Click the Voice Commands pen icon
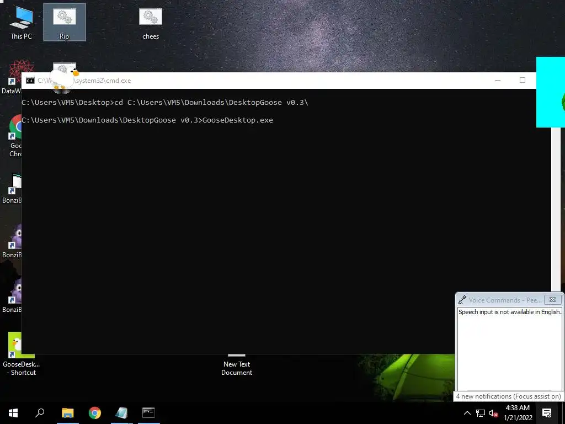 point(462,300)
